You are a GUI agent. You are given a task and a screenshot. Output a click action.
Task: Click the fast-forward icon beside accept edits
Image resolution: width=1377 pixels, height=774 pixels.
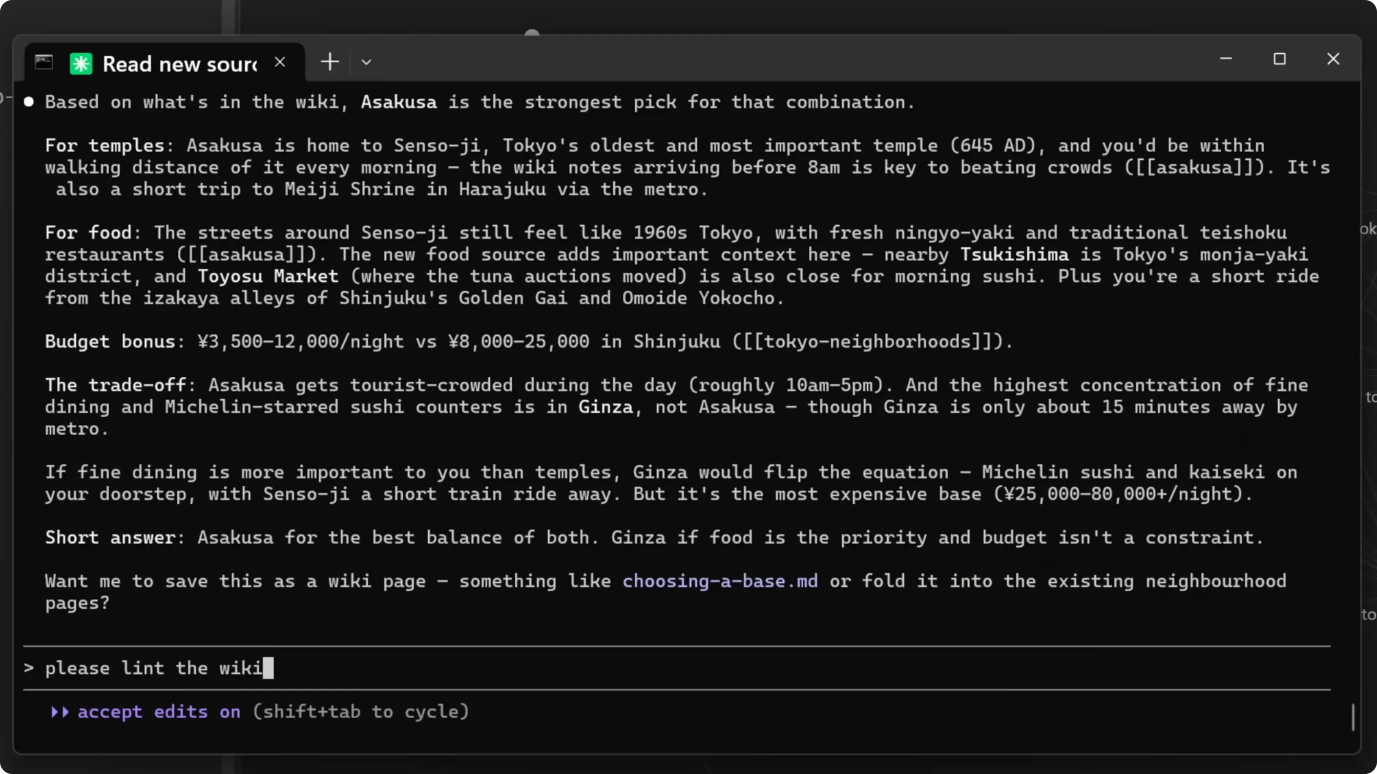pos(60,712)
